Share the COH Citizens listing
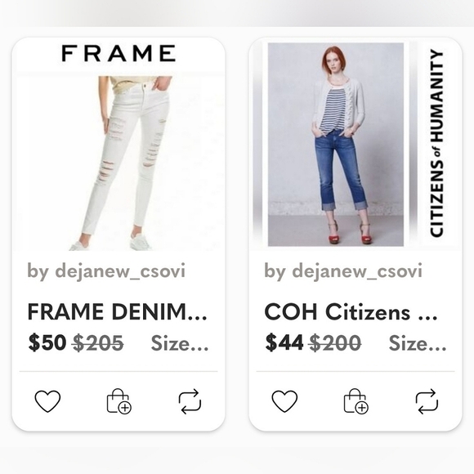This screenshot has width=474, height=474. coord(427,401)
